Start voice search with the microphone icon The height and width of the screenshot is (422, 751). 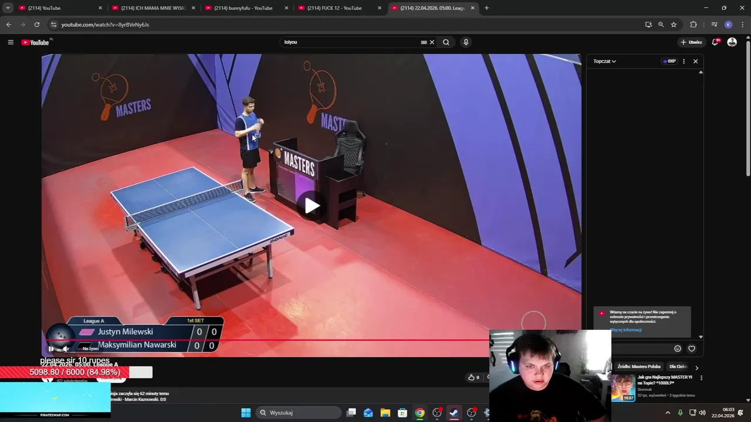pos(466,42)
